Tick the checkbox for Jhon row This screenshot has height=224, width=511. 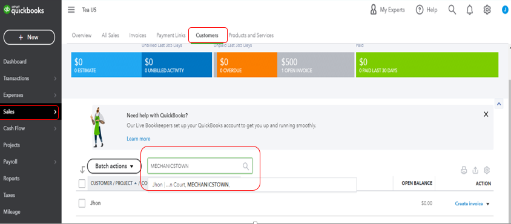click(82, 203)
